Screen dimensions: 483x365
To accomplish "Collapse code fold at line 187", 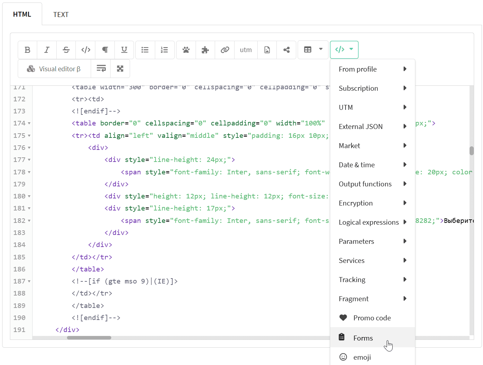I will (x=29, y=281).
